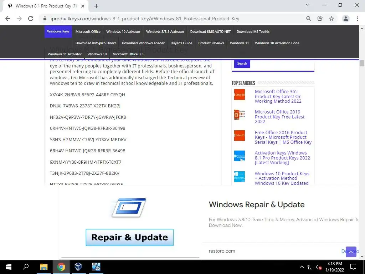Viewport: 365px width, 274px height.
Task: Open VirtualBox cube taskbar icon
Action: click(78, 267)
